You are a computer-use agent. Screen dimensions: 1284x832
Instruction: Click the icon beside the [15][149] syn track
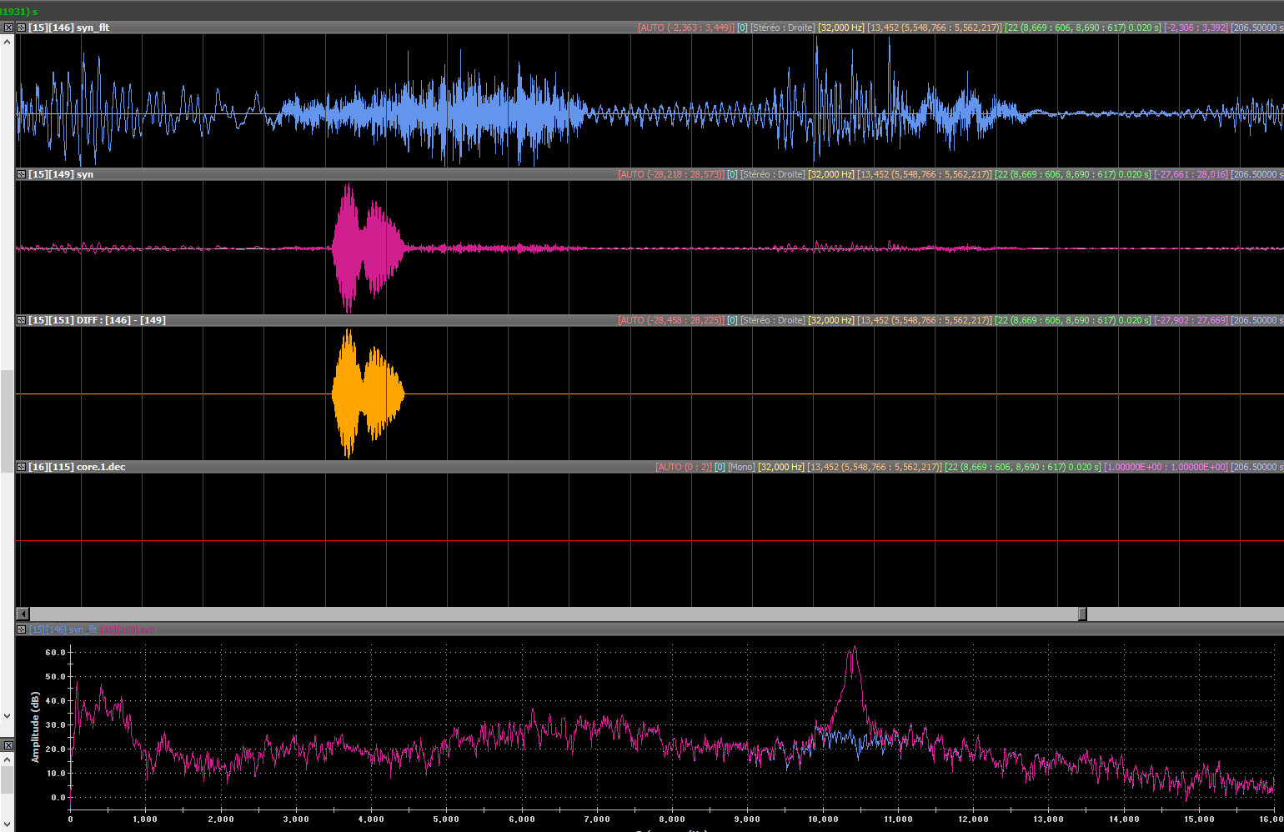[x=21, y=174]
